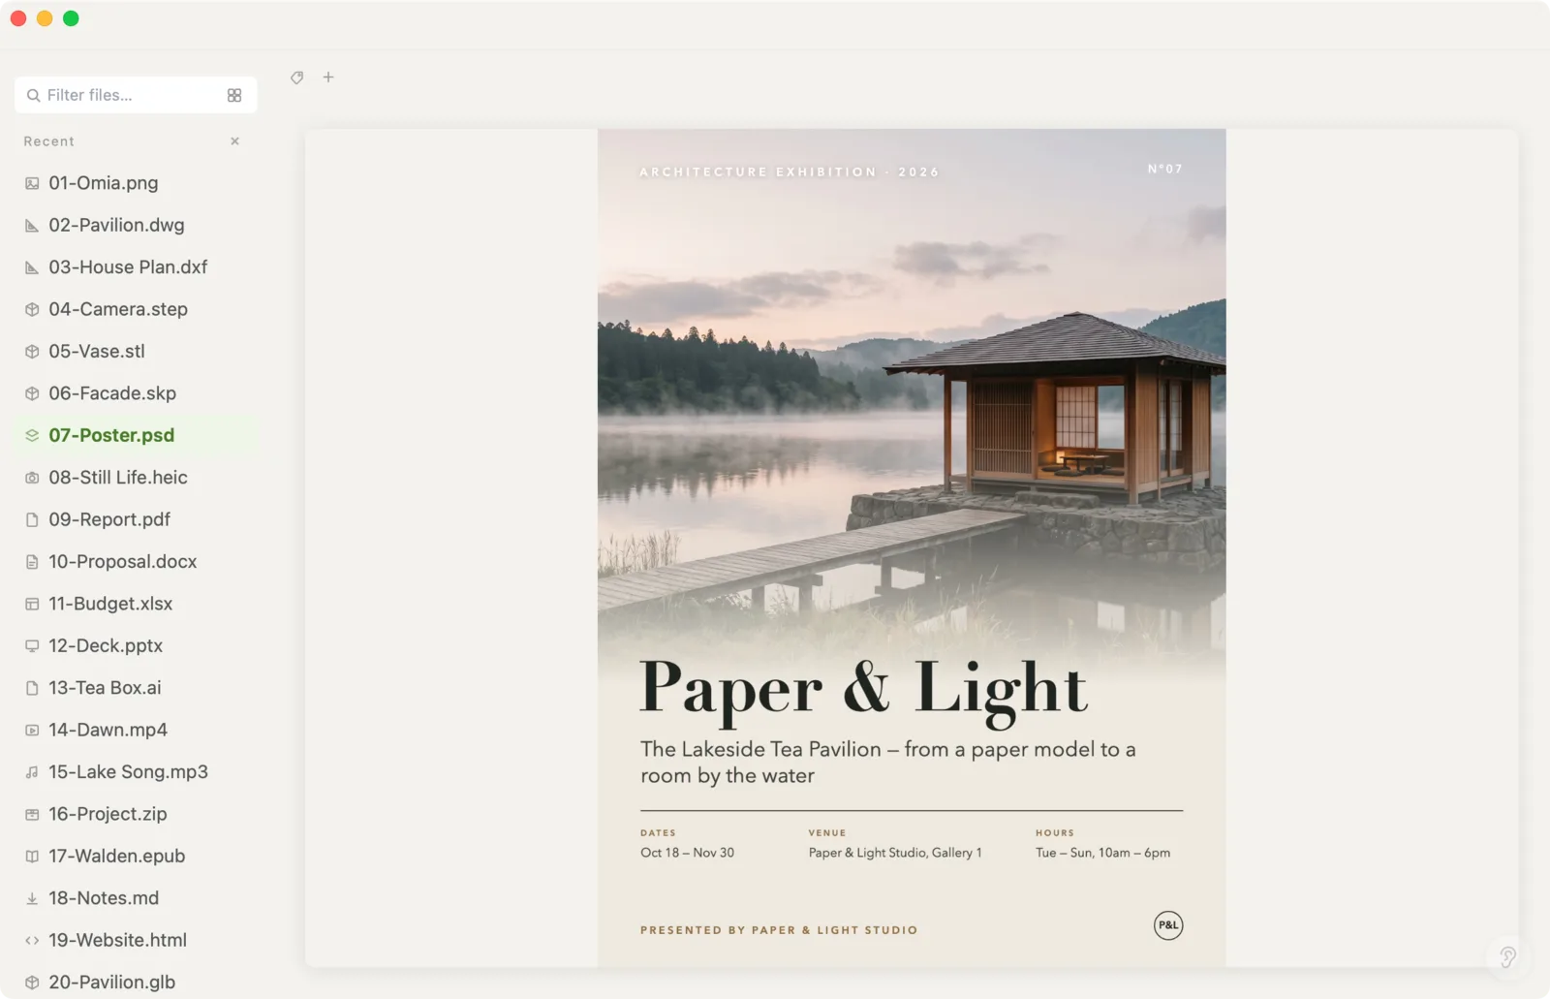Open 06-Facade.skp from the file list
Screen dimensions: 1550x999
[136, 393]
